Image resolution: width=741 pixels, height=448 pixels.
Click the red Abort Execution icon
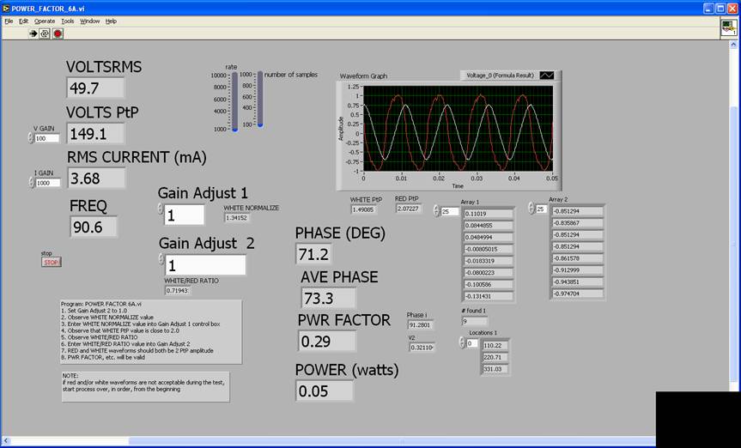point(58,33)
